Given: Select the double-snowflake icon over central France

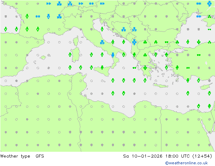Looking at the screenshot, I should [38, 17].
